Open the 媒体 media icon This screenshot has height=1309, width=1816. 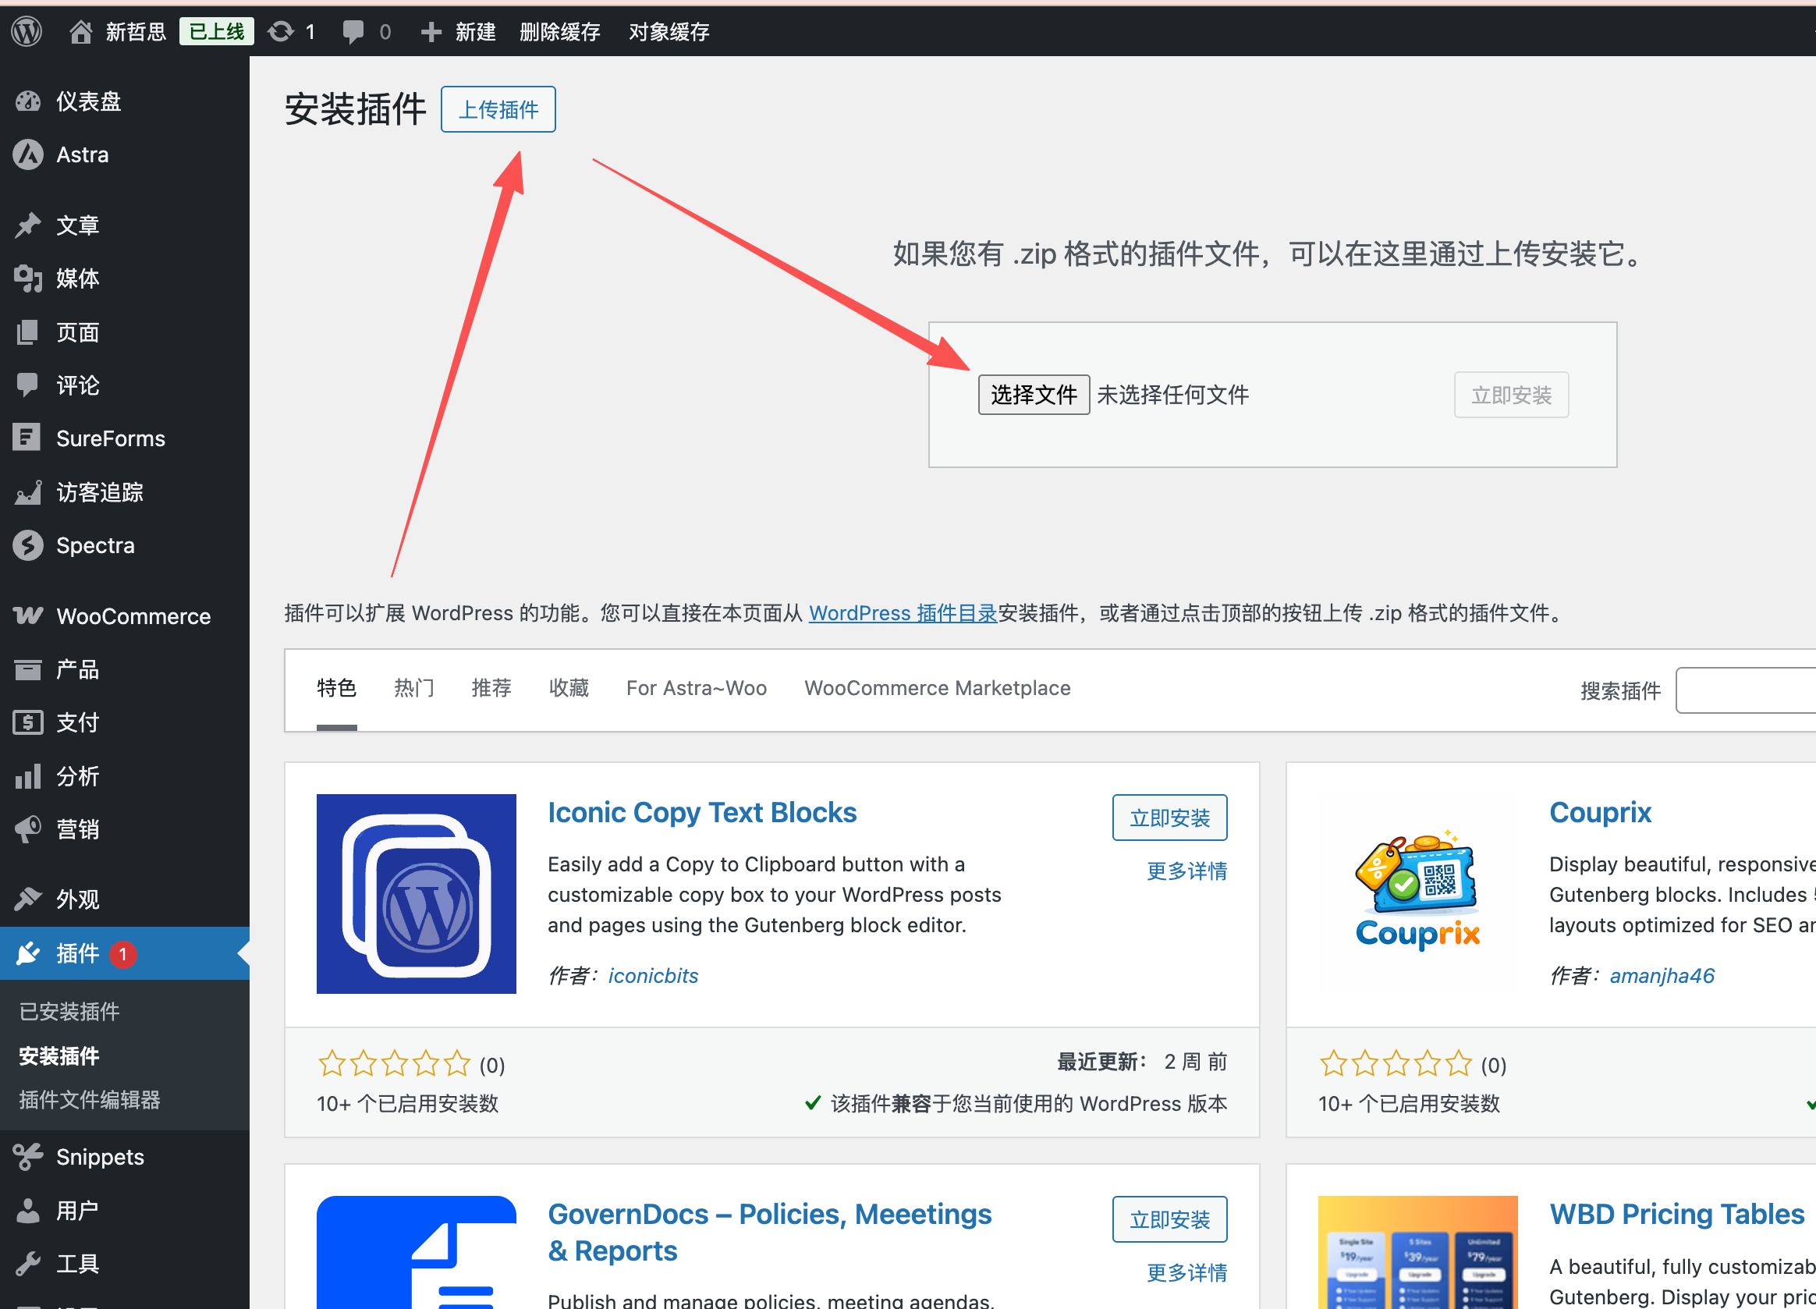click(x=28, y=278)
